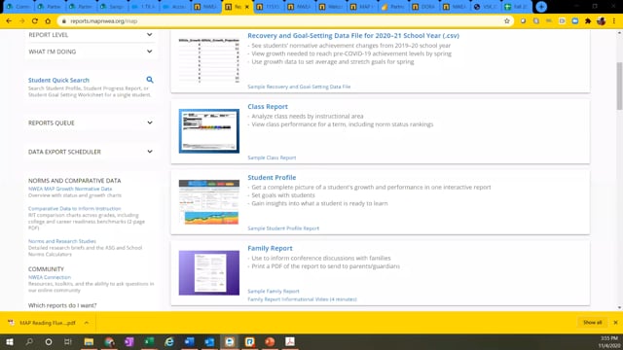The height and width of the screenshot is (350, 623).
Task: Open the Chrome extensions puzzle icon
Action: pyautogui.click(x=588, y=21)
